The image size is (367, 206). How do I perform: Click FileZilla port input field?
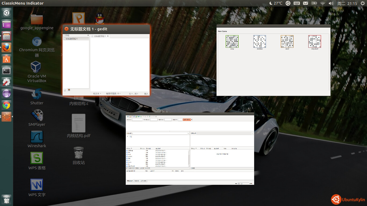point(180,120)
